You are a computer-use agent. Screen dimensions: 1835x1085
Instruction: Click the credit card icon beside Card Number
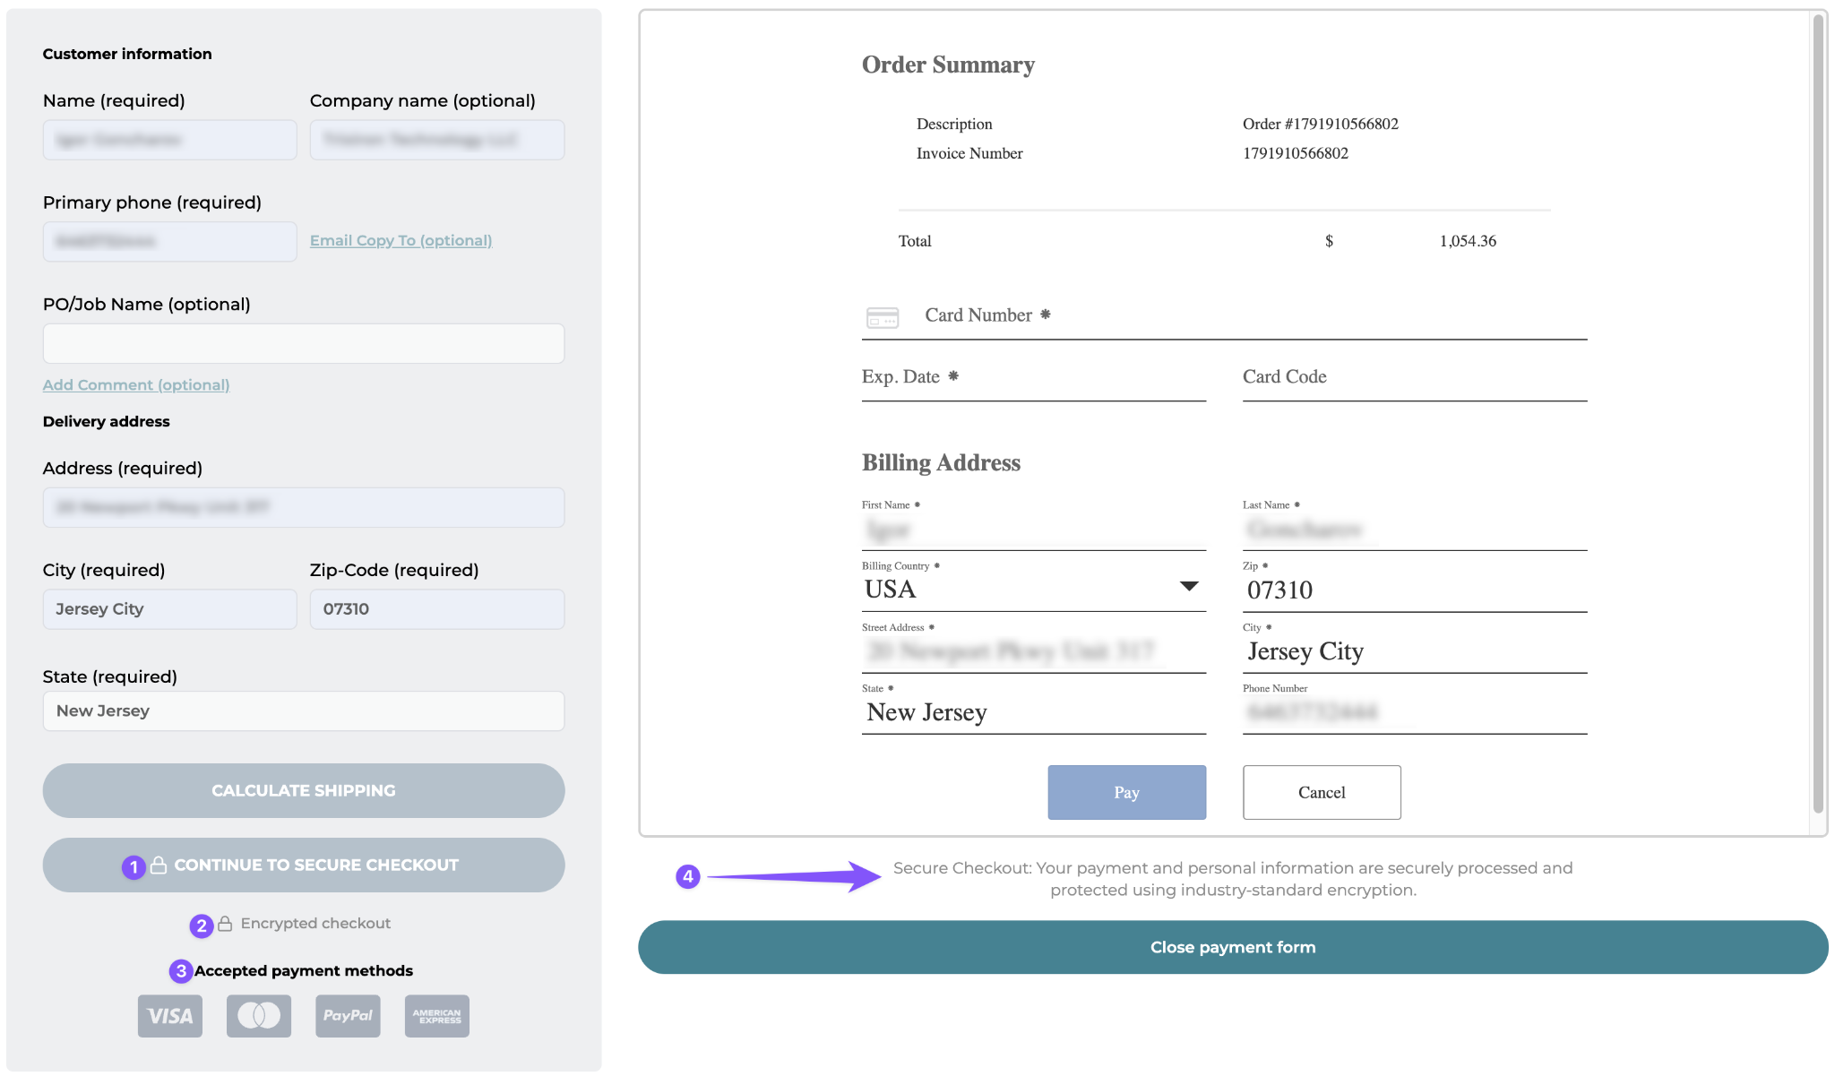883,317
